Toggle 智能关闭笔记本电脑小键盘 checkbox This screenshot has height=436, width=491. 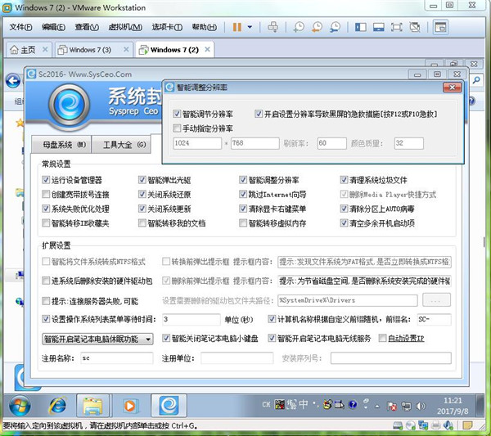click(x=166, y=339)
